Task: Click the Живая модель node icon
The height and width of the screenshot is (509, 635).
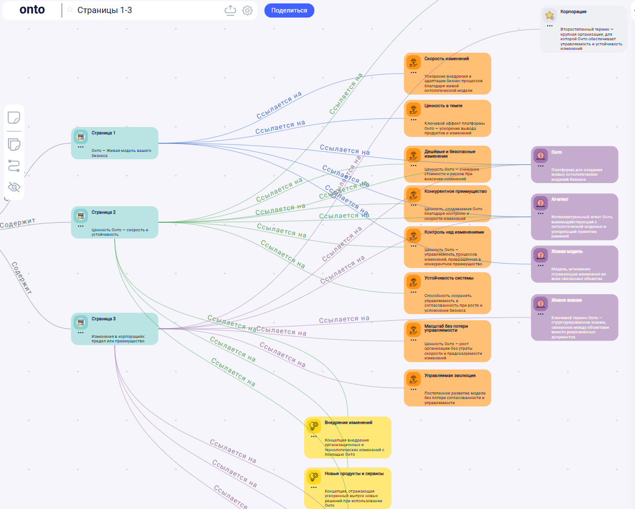Action: tap(541, 255)
